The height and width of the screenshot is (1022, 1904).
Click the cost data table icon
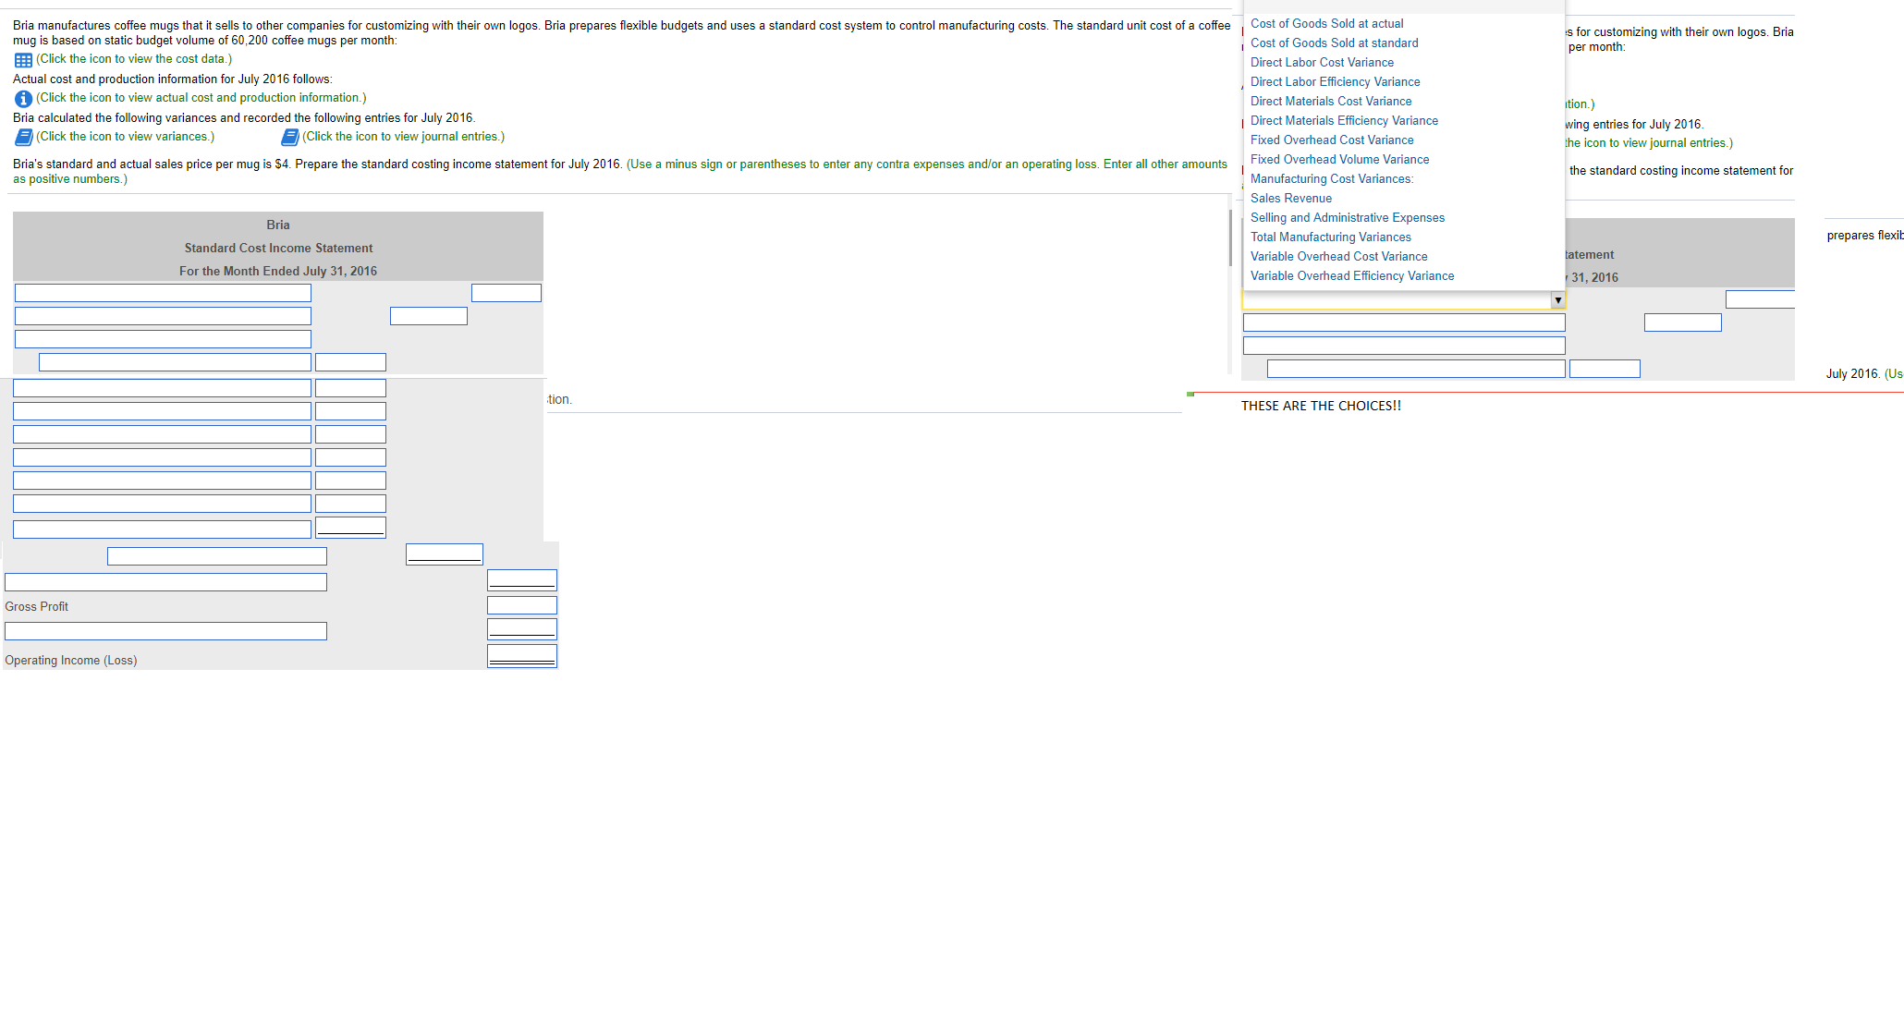pyautogui.click(x=23, y=60)
